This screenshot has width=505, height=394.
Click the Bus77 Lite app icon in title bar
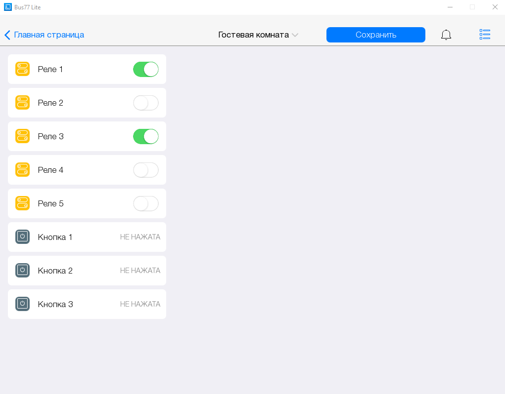(x=7, y=7)
